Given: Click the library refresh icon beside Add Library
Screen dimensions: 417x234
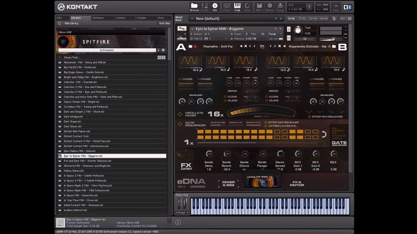Looking at the screenshot, I should (60, 23).
